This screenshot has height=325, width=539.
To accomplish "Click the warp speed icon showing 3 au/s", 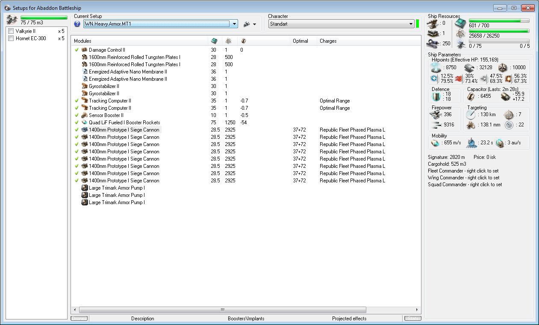I will coord(500,143).
